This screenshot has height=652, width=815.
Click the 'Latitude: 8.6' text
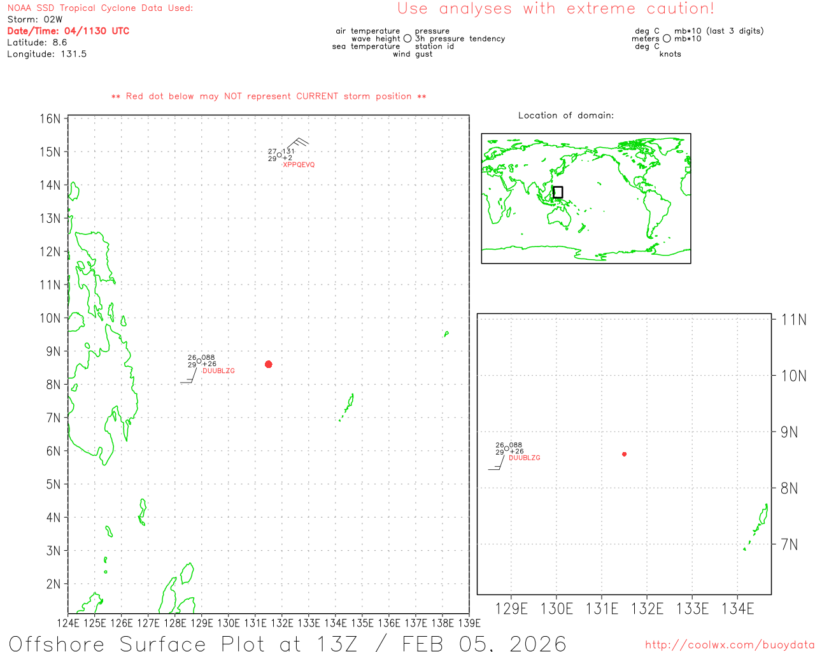pos(37,43)
